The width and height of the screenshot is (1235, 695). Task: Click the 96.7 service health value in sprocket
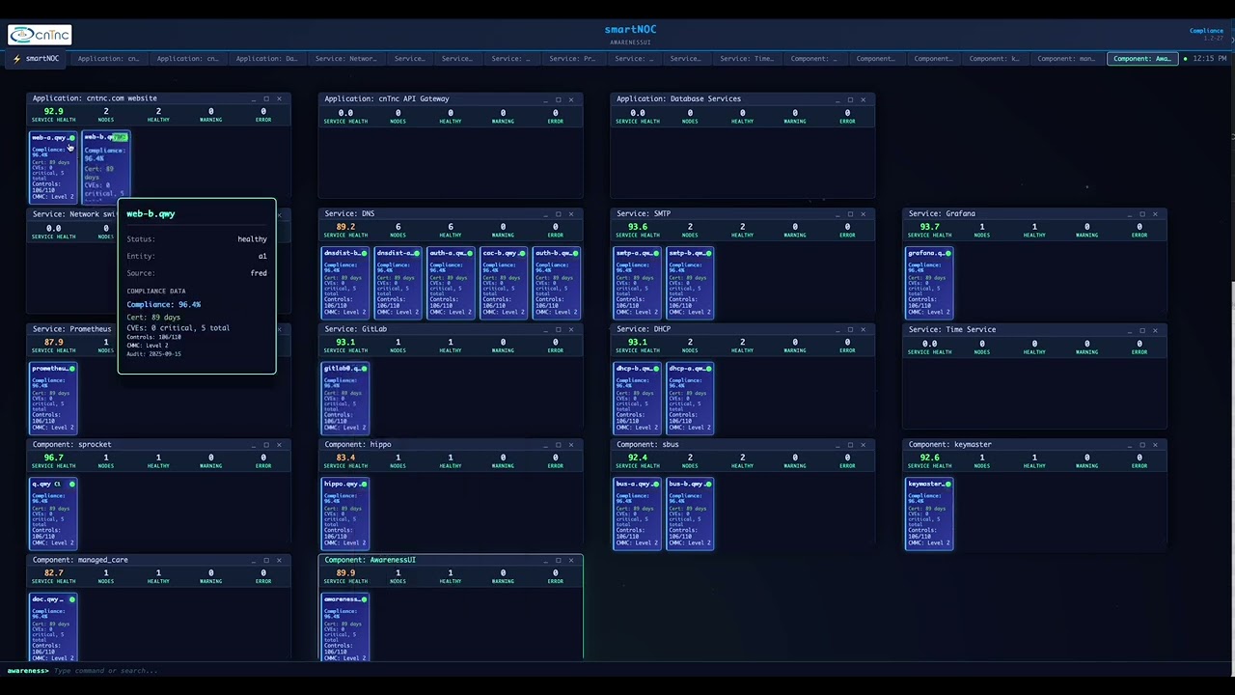point(53,458)
